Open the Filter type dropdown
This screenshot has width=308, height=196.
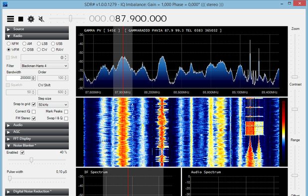[x=44, y=66]
